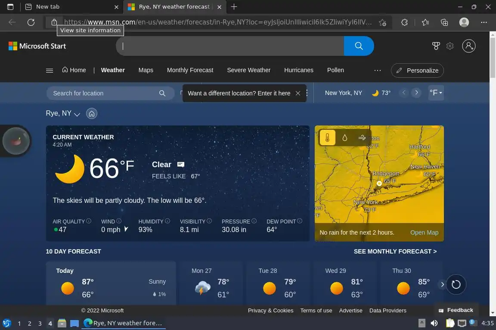Screen dimensions: 496x330
Task: Add this page to favorites star icon
Action: pos(382,22)
